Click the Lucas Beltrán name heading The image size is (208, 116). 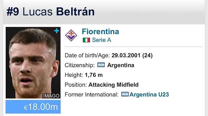pyautogui.click(x=58, y=12)
